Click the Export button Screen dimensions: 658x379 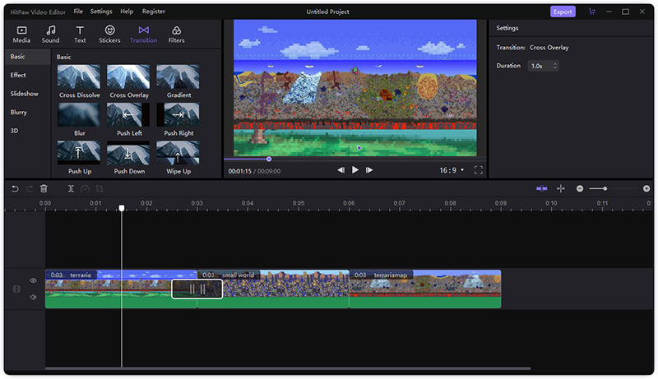563,12
